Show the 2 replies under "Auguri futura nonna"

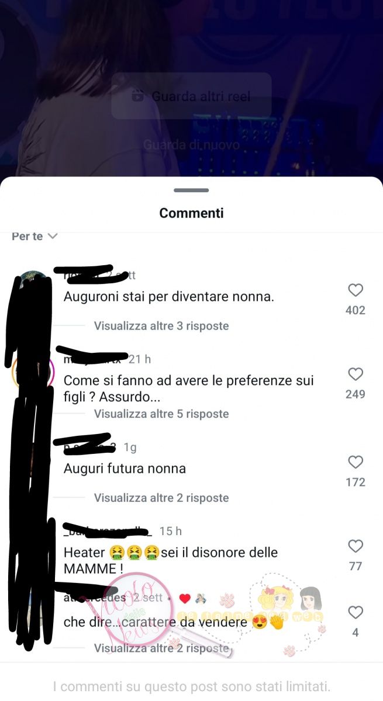tap(161, 498)
